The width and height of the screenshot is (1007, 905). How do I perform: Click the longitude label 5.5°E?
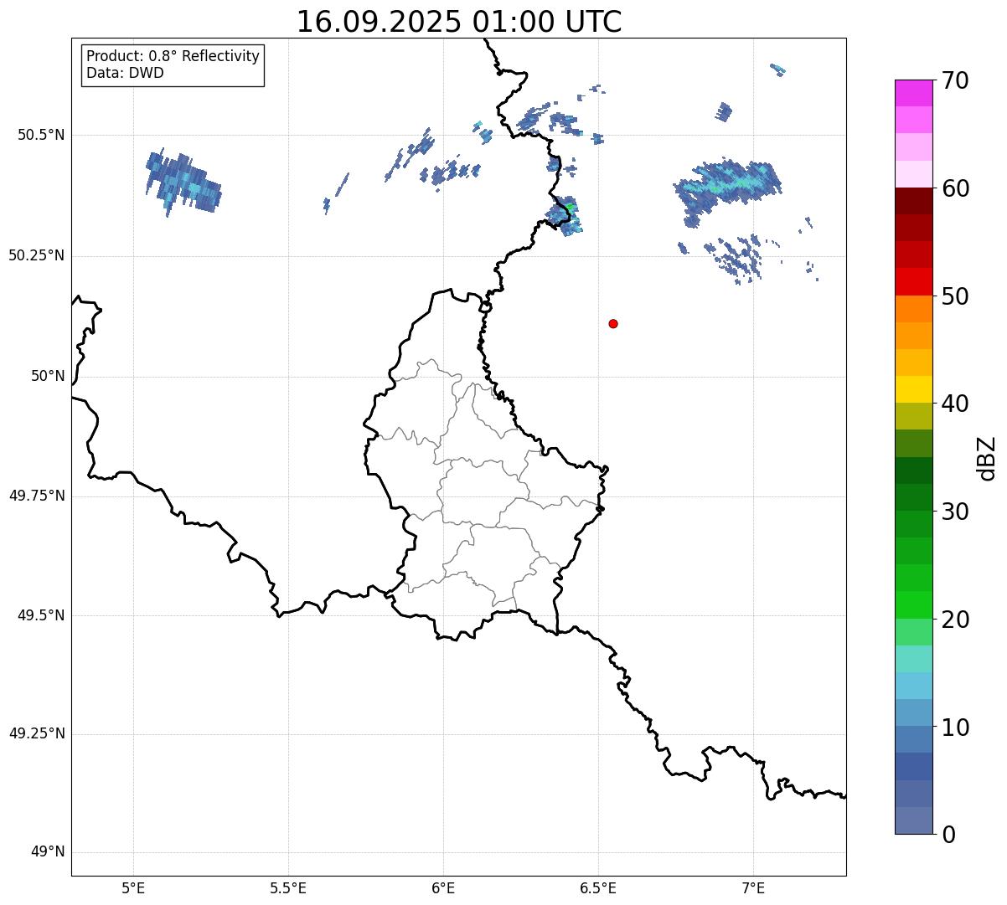pyautogui.click(x=288, y=888)
